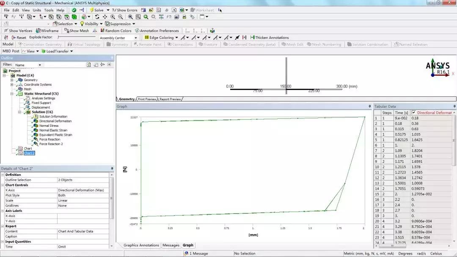The image size is (457, 257).
Task: Open the Units menu
Action: click(37, 10)
